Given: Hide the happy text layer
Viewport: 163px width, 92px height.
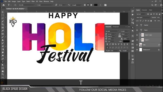Looking at the screenshot, I should 137,30.
